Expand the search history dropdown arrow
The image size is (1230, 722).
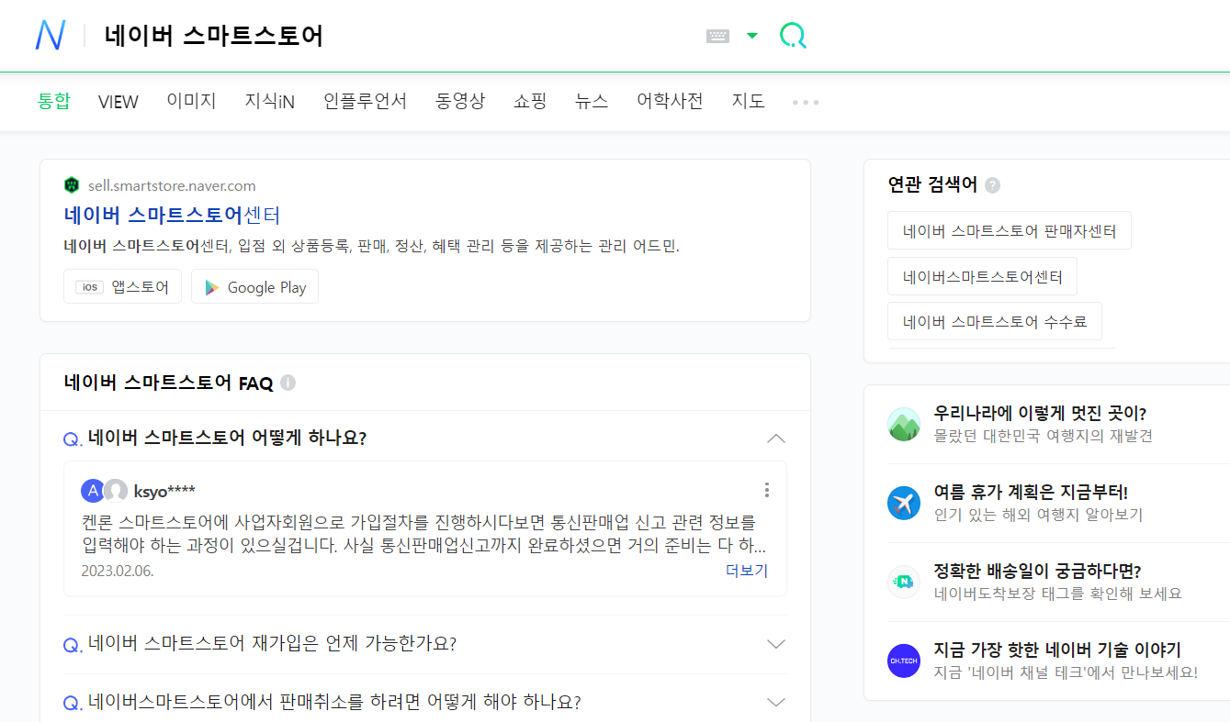point(752,36)
